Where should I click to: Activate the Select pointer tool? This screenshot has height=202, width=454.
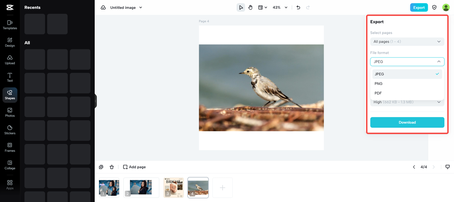241,7
